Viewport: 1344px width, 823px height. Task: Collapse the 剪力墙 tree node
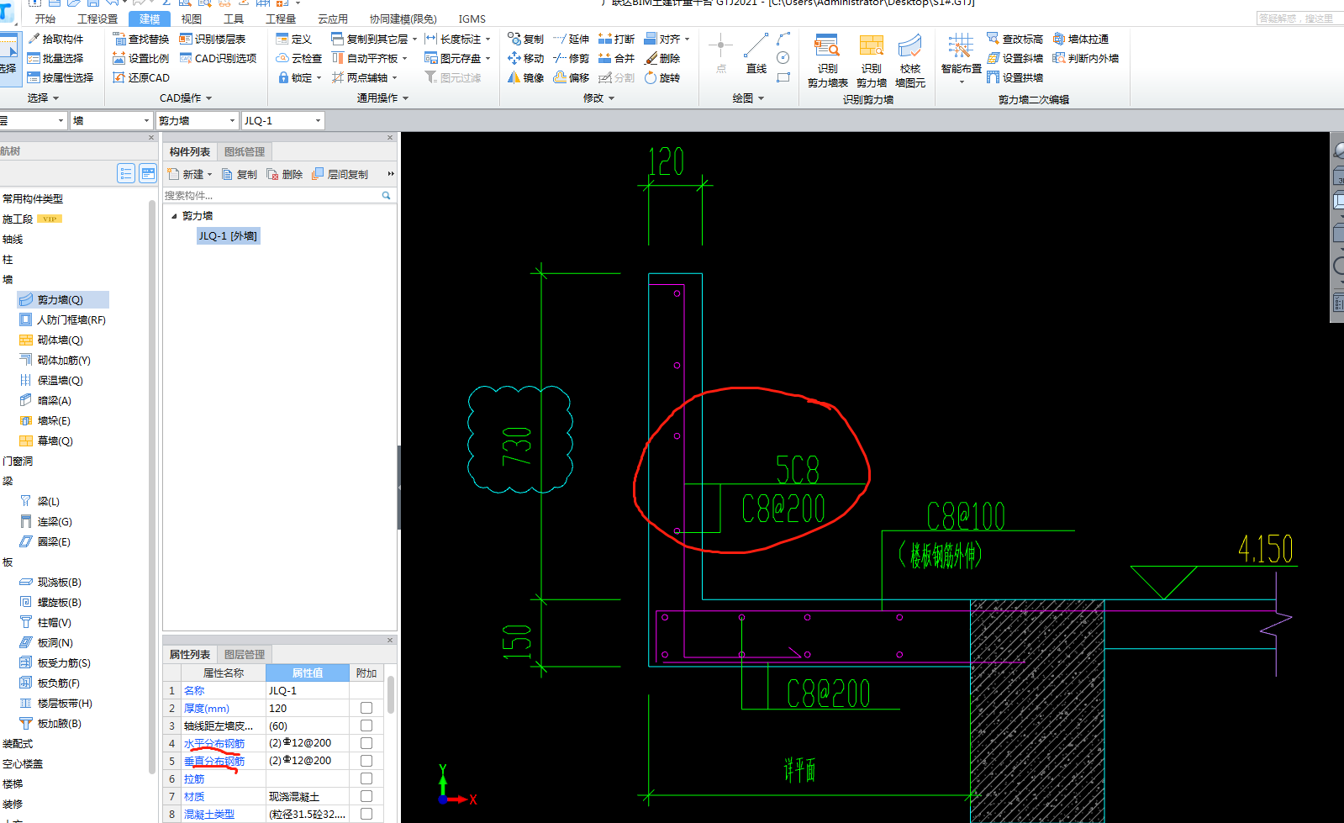point(174,216)
